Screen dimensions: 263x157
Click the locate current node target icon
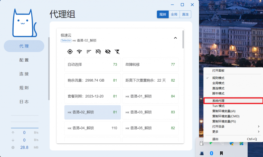pos(70,52)
